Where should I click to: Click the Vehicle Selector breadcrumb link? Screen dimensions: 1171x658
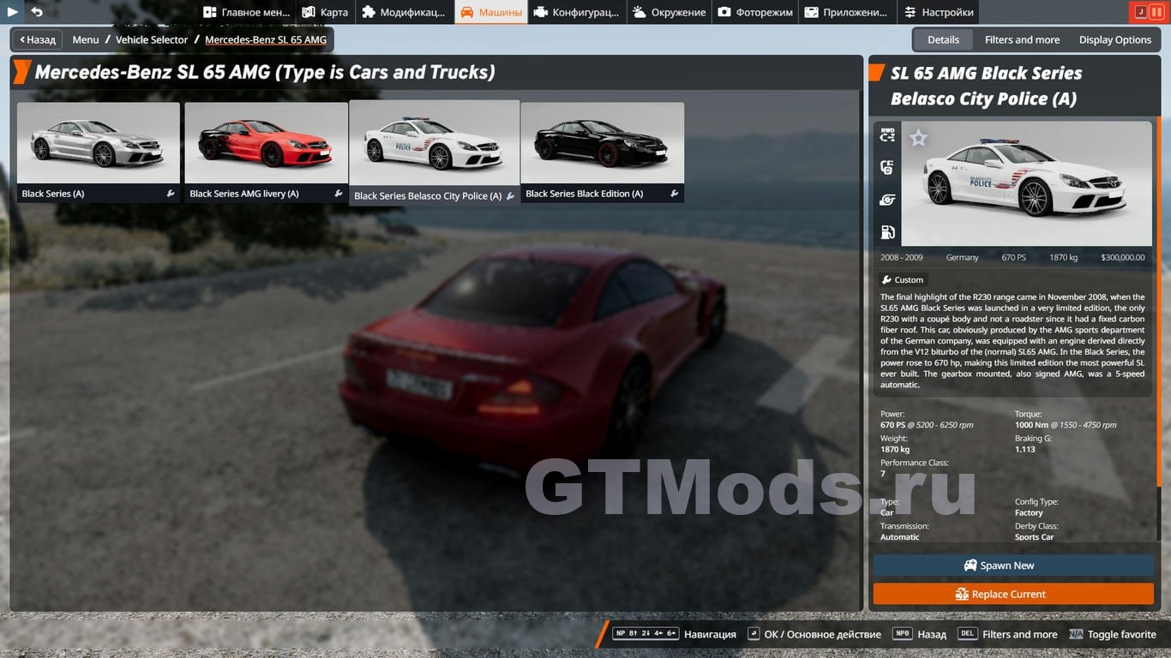[152, 39]
